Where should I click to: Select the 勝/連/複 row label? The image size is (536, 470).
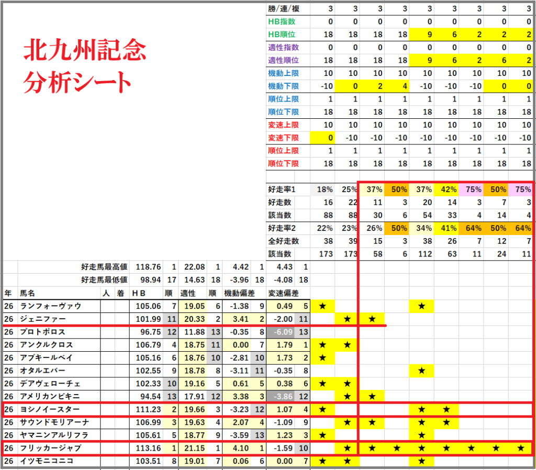[284, 8]
